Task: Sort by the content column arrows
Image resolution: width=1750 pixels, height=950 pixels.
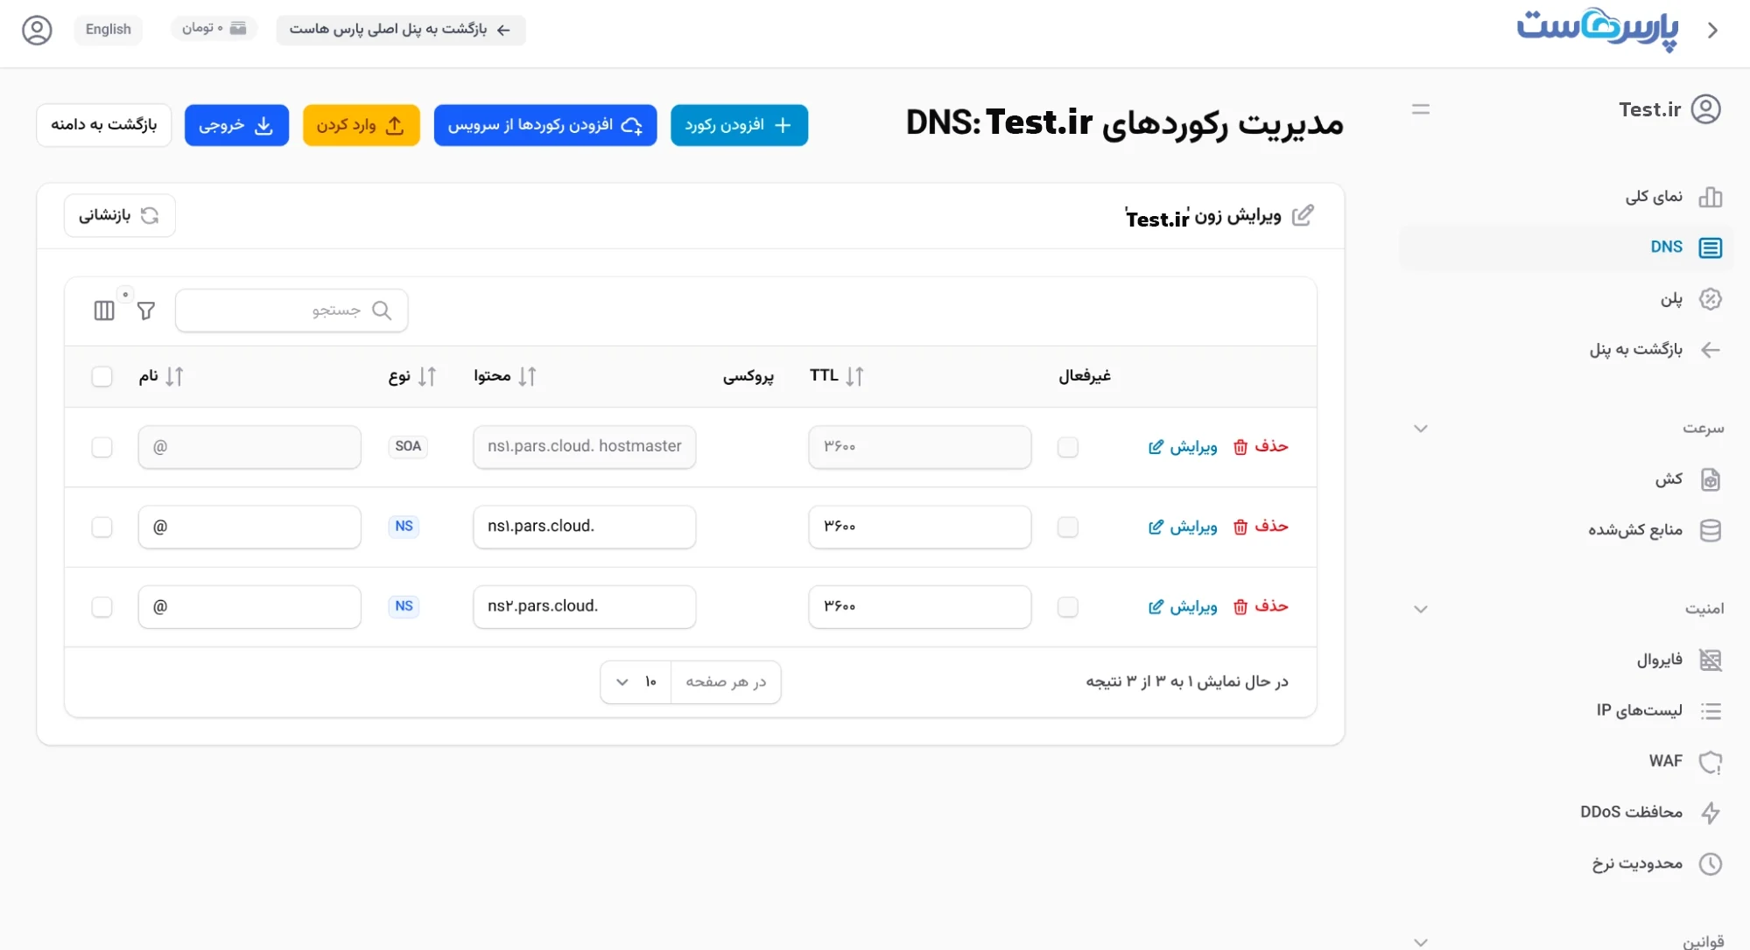Action: click(527, 376)
